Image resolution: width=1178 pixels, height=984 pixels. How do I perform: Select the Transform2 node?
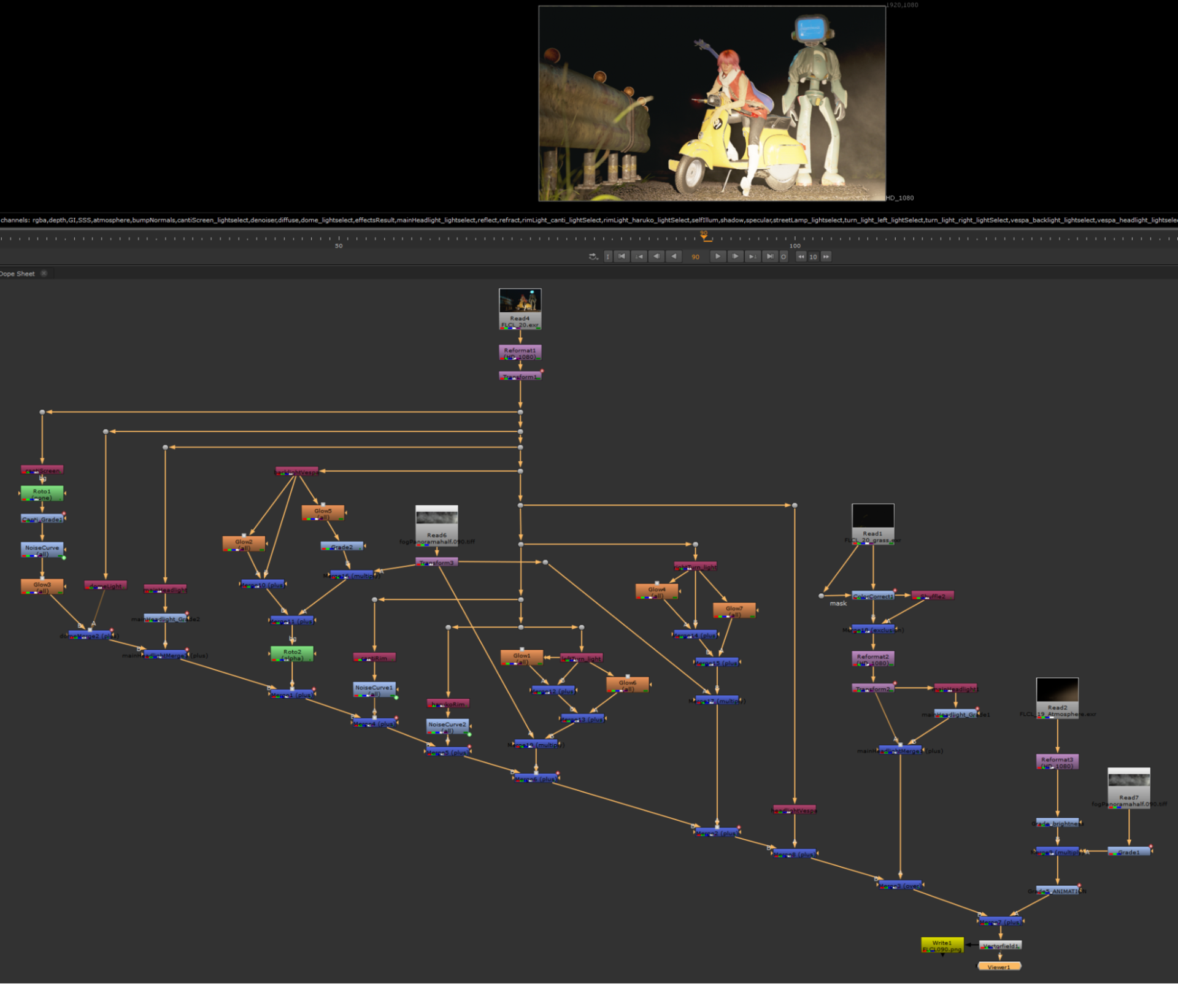[873, 688]
